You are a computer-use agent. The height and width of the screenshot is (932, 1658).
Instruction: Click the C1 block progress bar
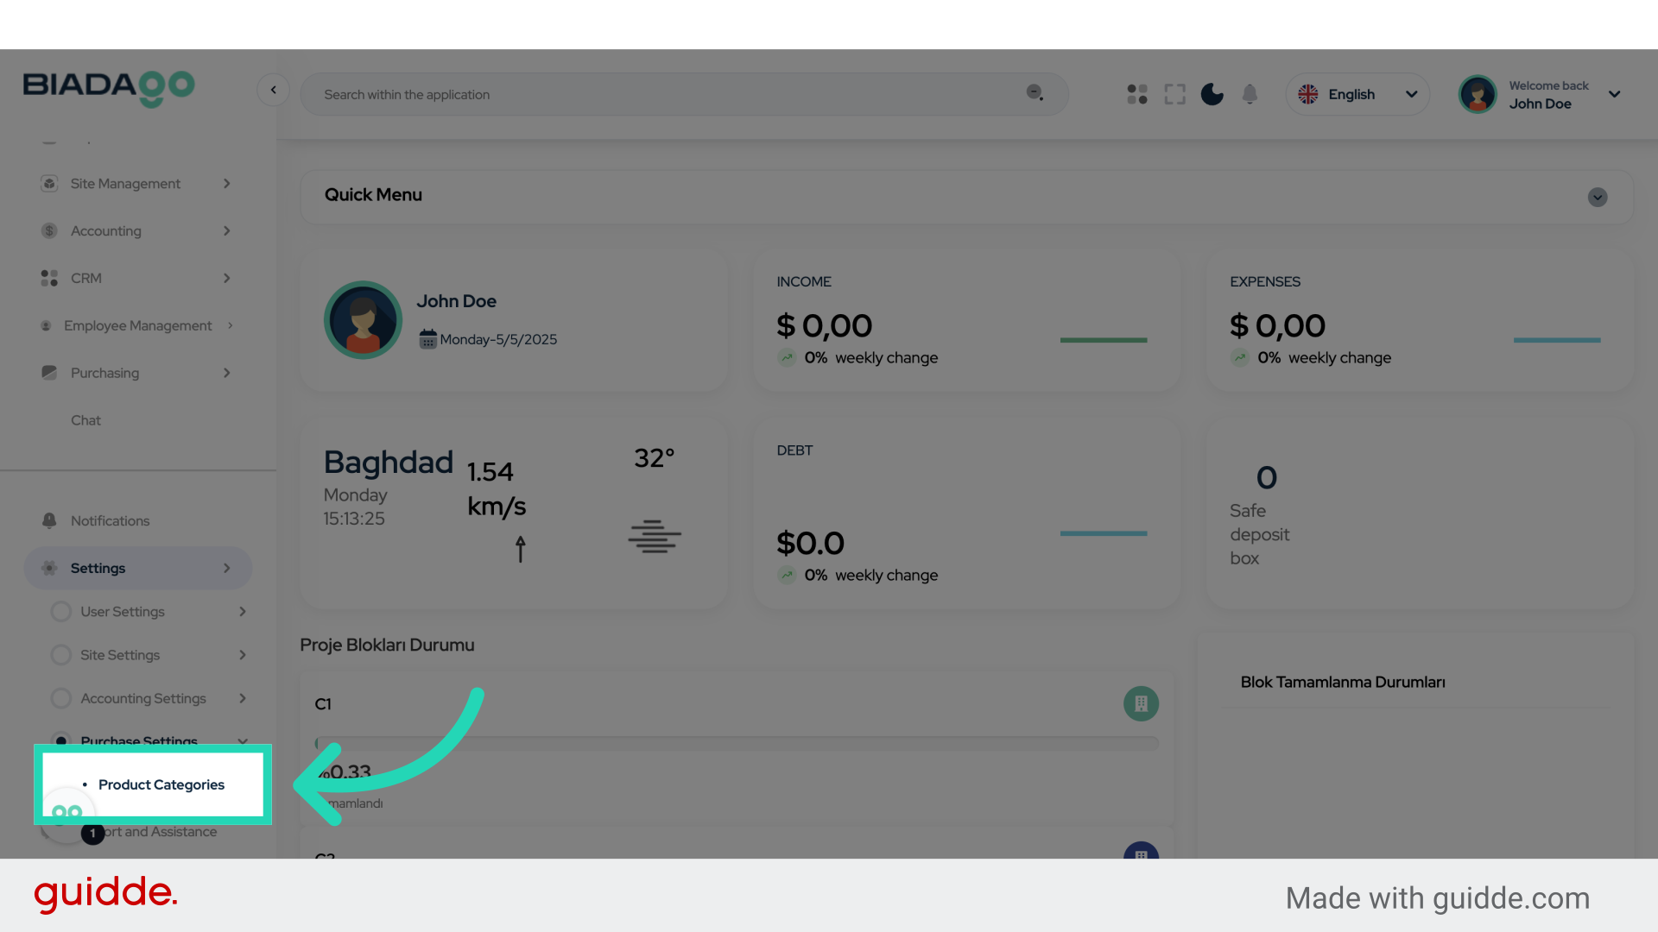[x=737, y=743]
